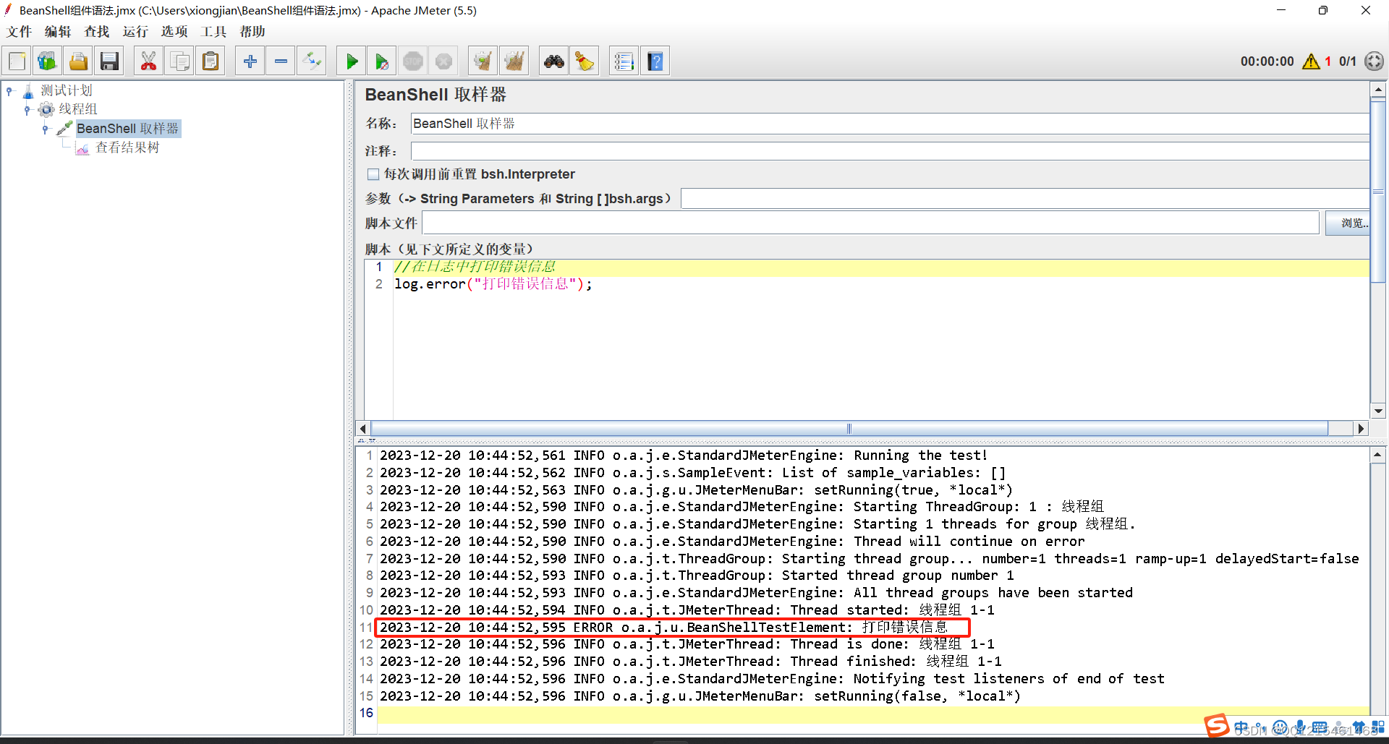Click the Shutdown test icon
The width and height of the screenshot is (1389, 744).
pyautogui.click(x=443, y=61)
